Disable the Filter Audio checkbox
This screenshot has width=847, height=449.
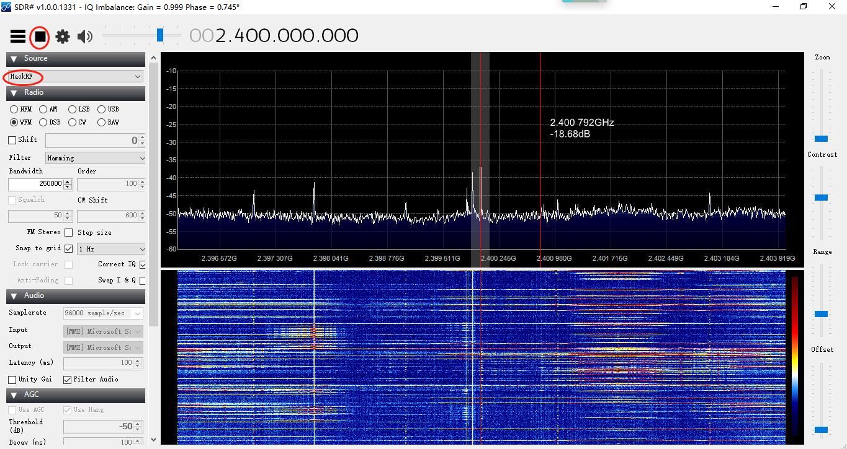pyautogui.click(x=68, y=380)
